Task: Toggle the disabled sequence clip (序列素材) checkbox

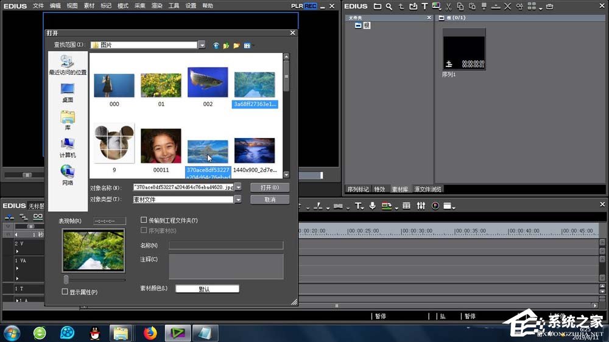Action: tap(144, 231)
